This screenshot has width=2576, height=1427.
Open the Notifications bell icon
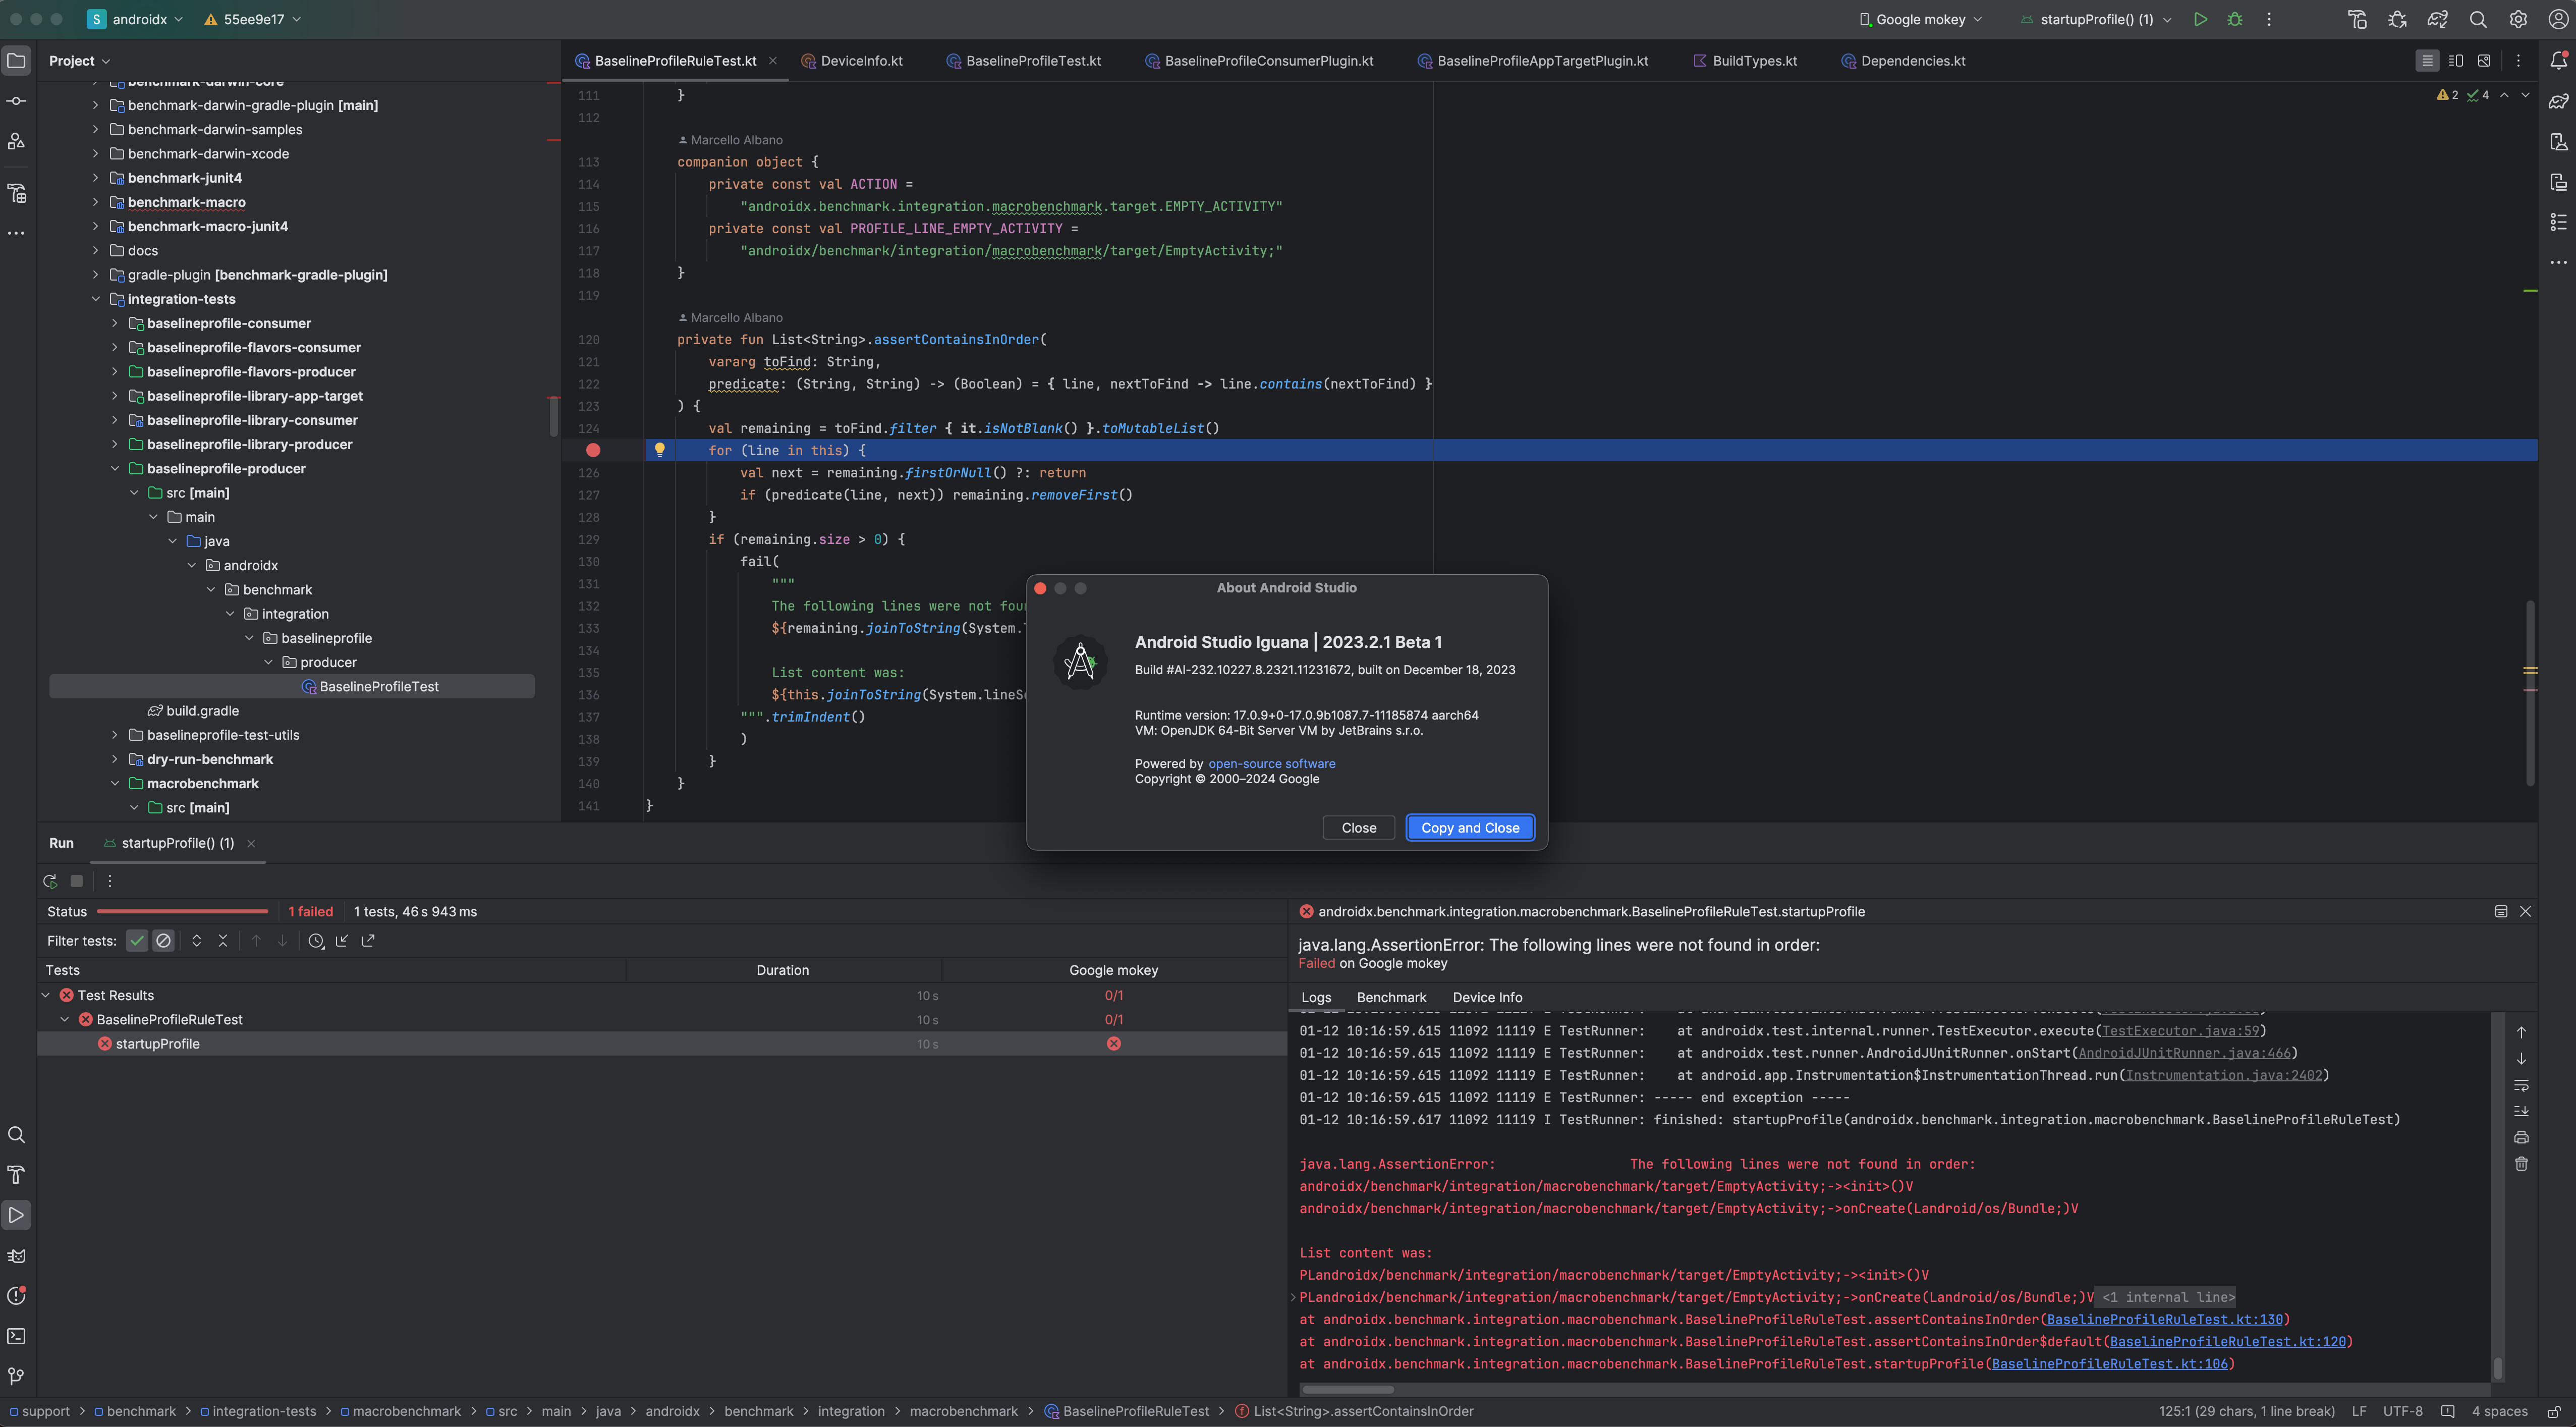[2558, 60]
